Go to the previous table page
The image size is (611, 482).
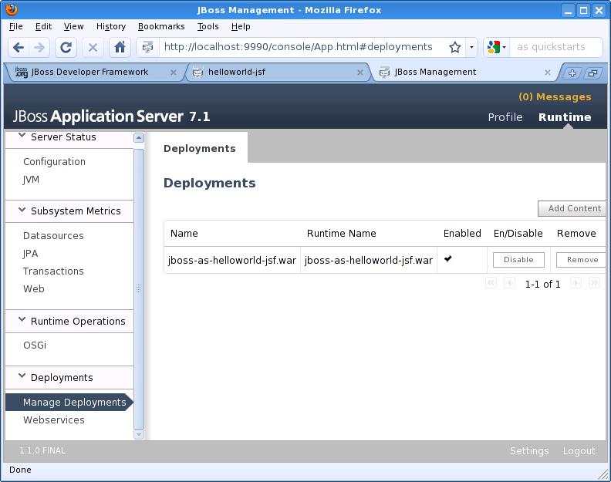(x=509, y=283)
